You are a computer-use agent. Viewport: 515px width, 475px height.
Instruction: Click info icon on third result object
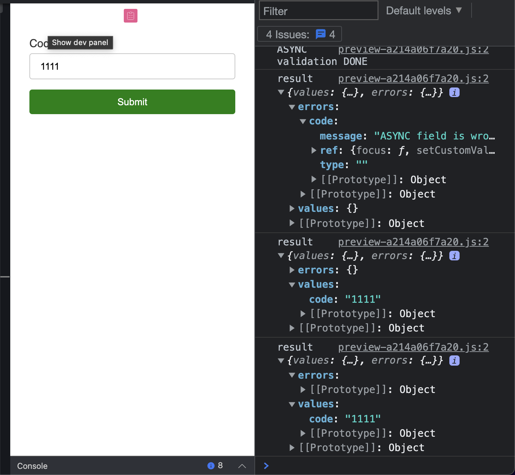click(x=454, y=361)
